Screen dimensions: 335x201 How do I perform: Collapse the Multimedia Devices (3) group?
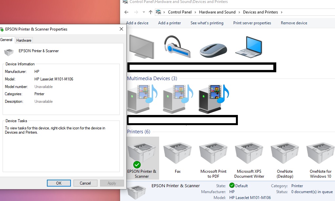[x=152, y=78]
